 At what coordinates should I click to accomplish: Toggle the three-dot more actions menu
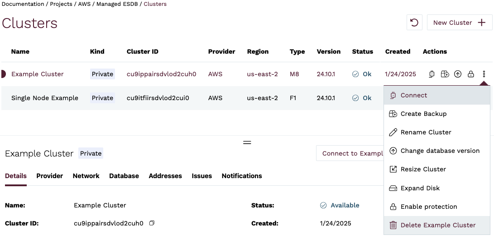[484, 74]
